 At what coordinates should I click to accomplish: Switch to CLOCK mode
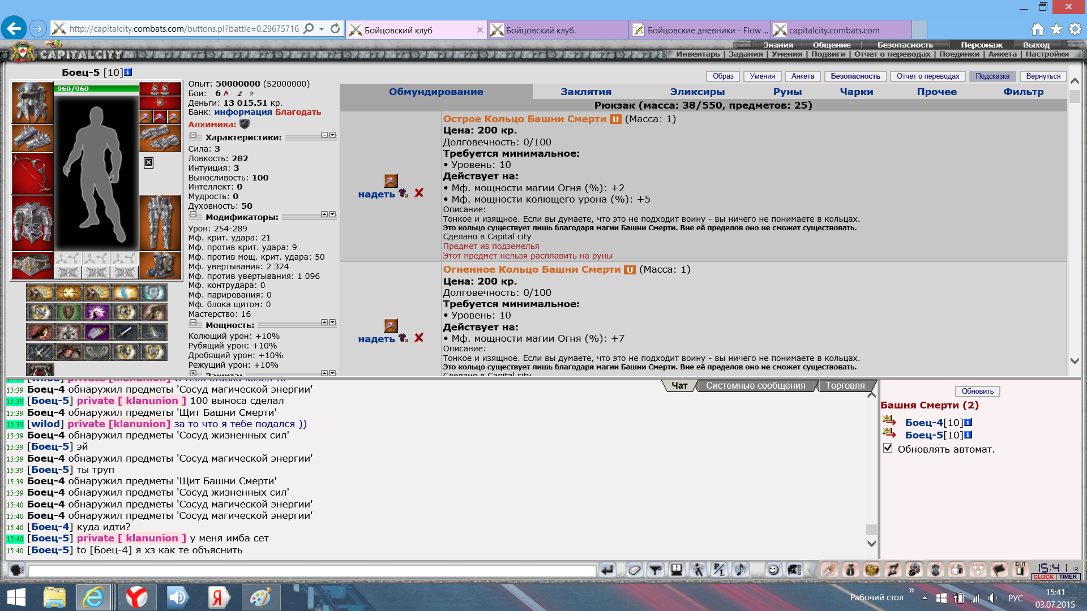click(x=1043, y=577)
